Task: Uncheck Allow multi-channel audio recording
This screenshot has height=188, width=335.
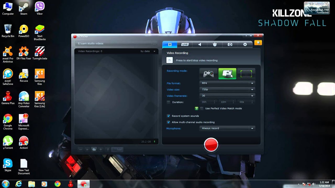Action: [169, 122]
